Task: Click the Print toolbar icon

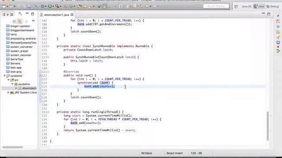Action: click(29, 6)
